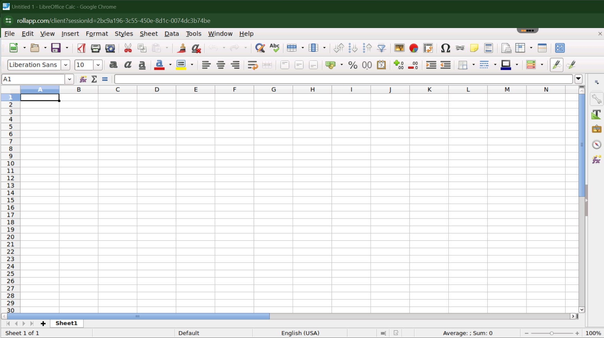604x338 pixels.
Task: Insert an image from the toolbar
Action: (x=399, y=48)
